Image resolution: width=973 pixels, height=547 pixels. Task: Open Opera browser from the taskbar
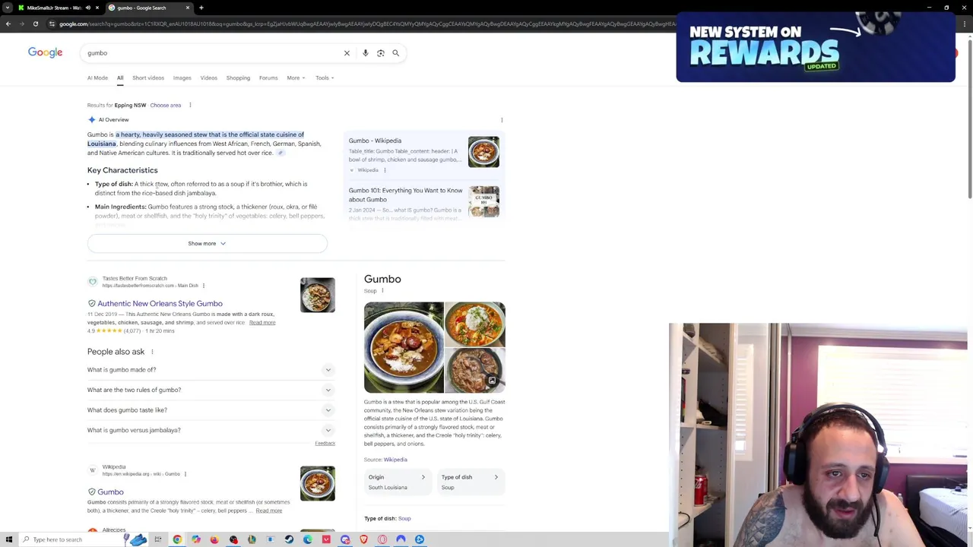[382, 539]
